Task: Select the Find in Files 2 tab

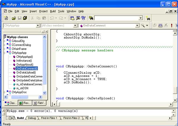Action: coord(71,118)
